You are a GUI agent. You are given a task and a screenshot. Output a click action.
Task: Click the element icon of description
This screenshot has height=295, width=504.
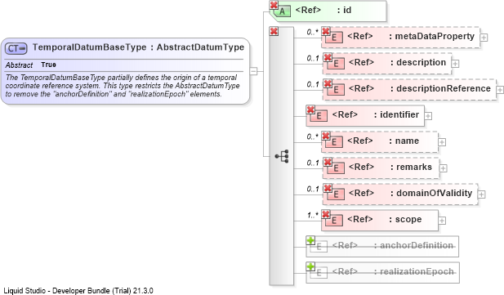coord(336,64)
